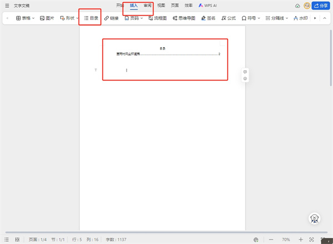The width and height of the screenshot is (333, 244).
Task: Click the fit-to-page focus icon
Action: [311, 240]
